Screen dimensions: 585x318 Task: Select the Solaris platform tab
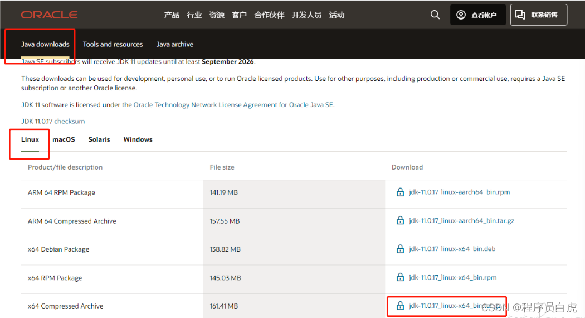99,139
